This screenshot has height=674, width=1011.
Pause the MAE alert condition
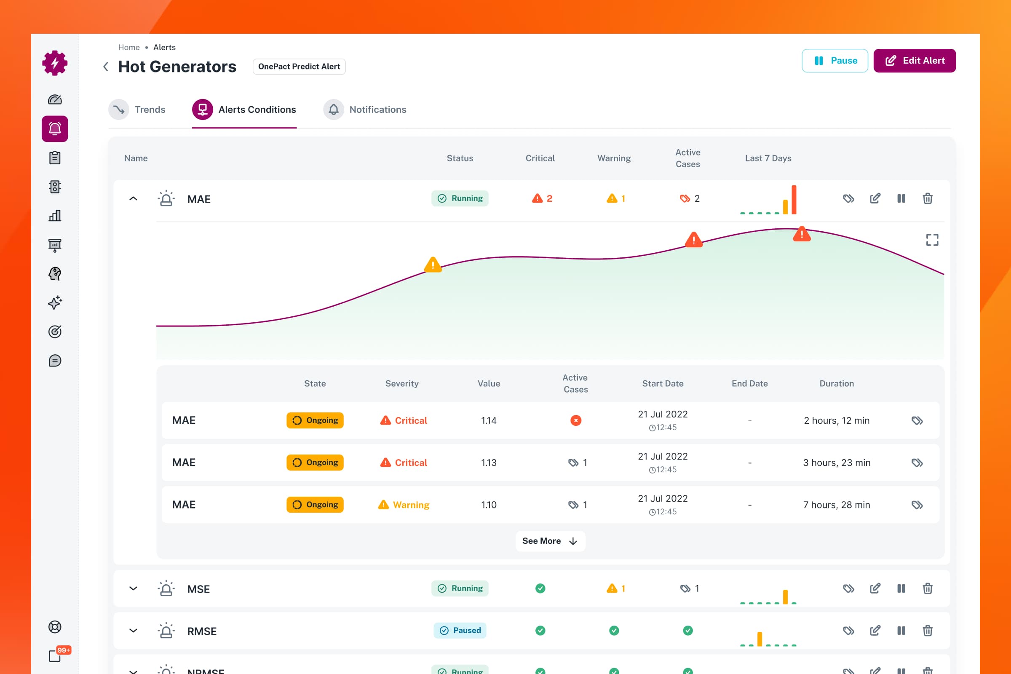901,198
